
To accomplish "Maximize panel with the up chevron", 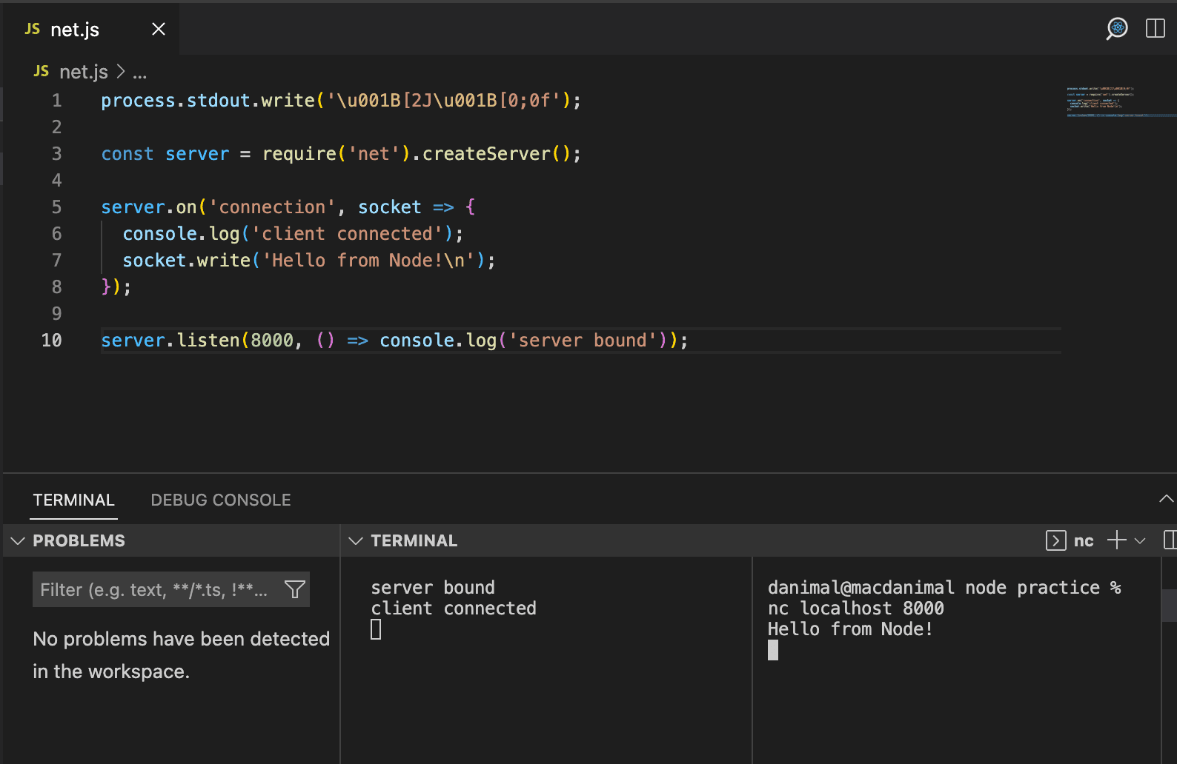I will click(x=1166, y=499).
